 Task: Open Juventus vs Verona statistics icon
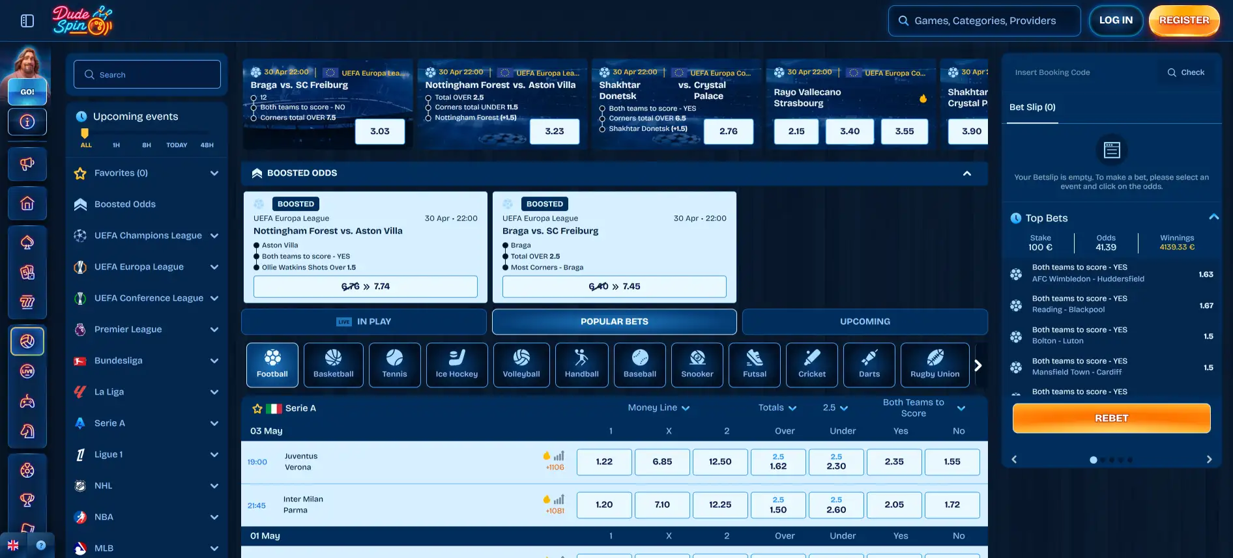tap(558, 456)
